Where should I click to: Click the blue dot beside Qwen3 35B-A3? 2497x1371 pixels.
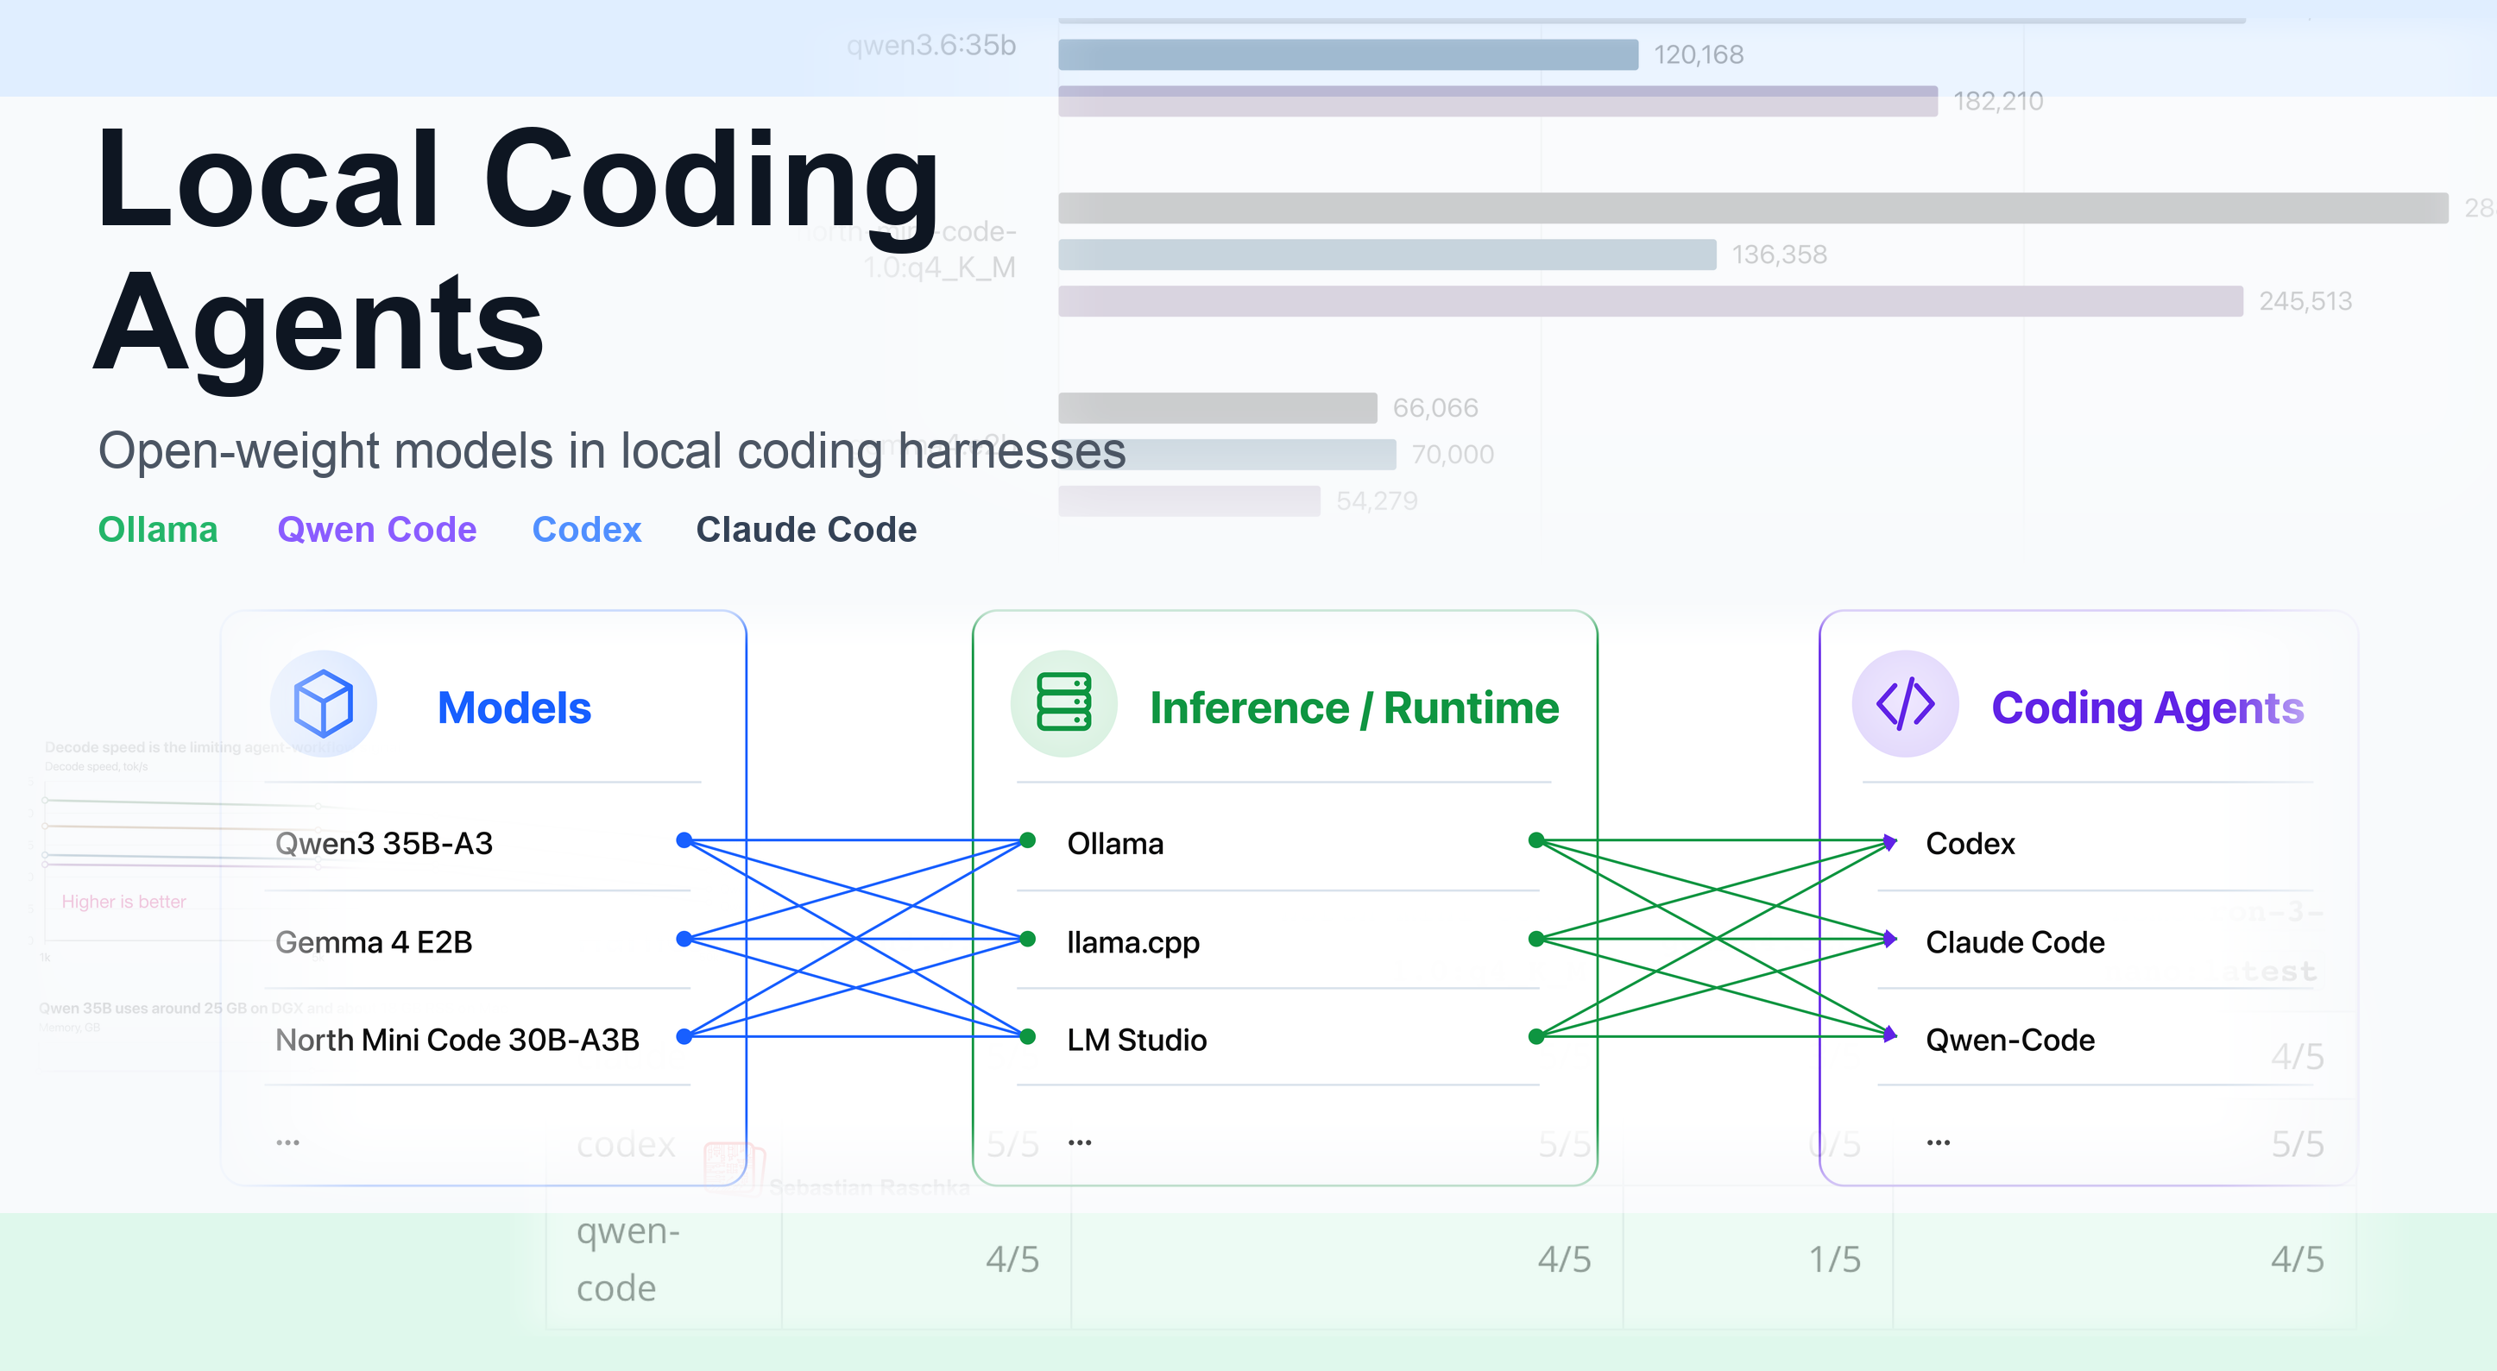(684, 840)
